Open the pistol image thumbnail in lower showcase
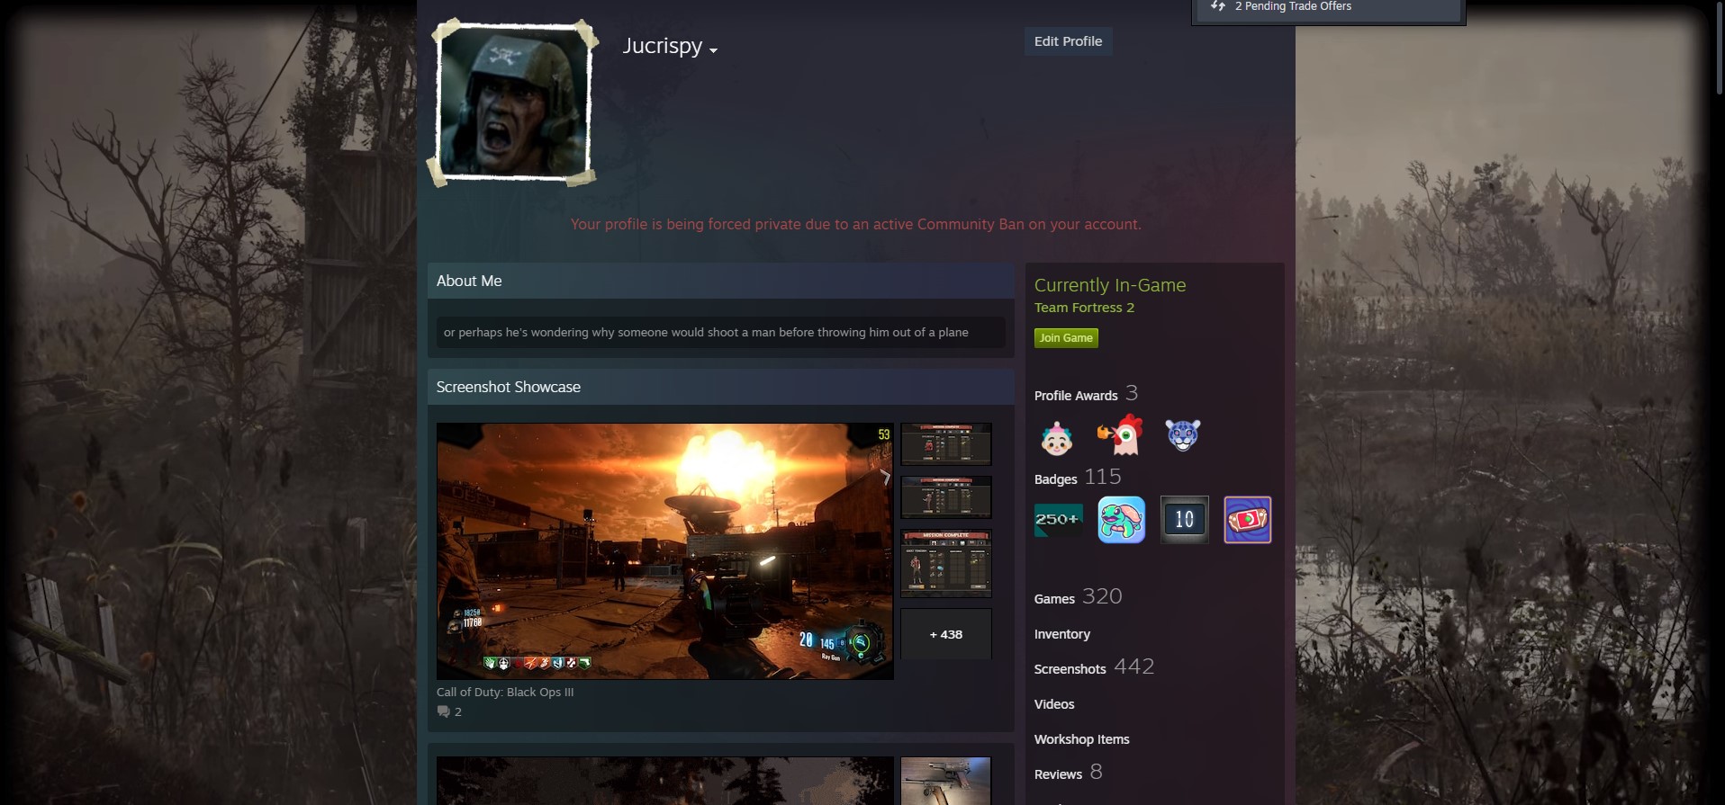The image size is (1725, 805). click(946, 781)
